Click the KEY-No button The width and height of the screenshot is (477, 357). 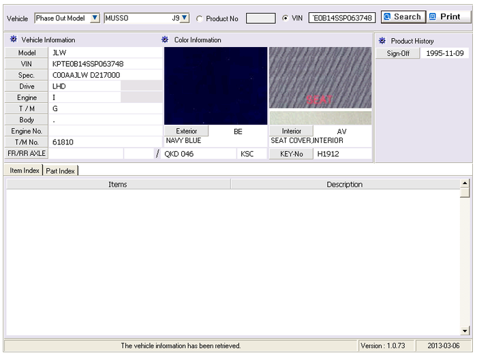pos(291,154)
